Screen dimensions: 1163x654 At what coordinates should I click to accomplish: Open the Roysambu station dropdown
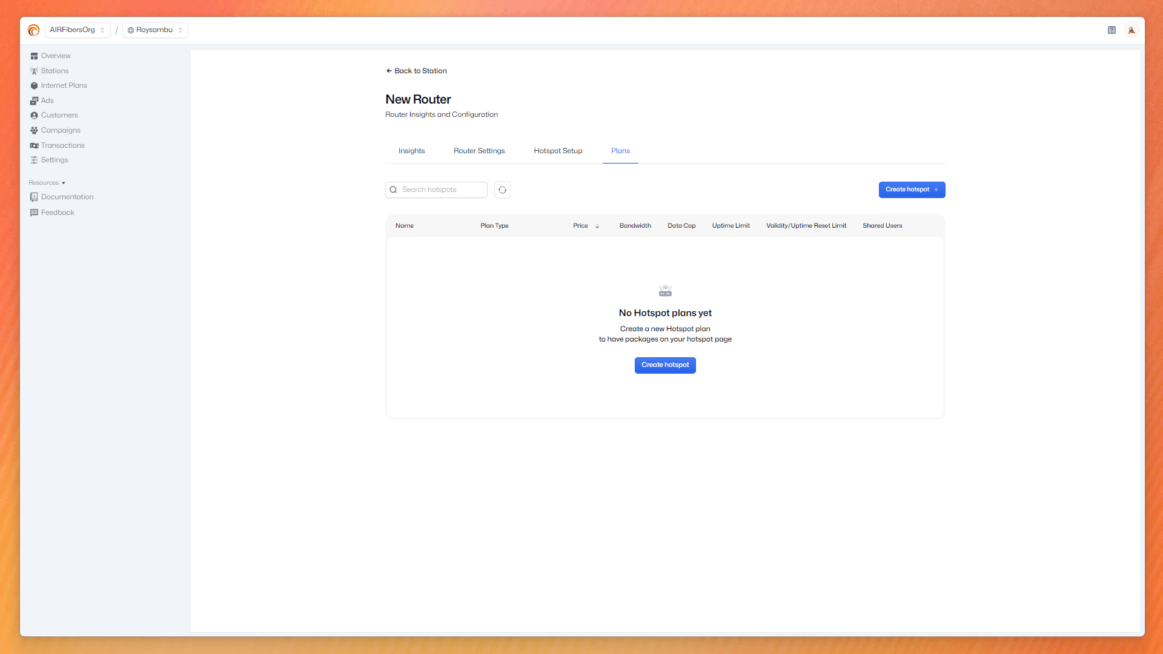point(155,30)
